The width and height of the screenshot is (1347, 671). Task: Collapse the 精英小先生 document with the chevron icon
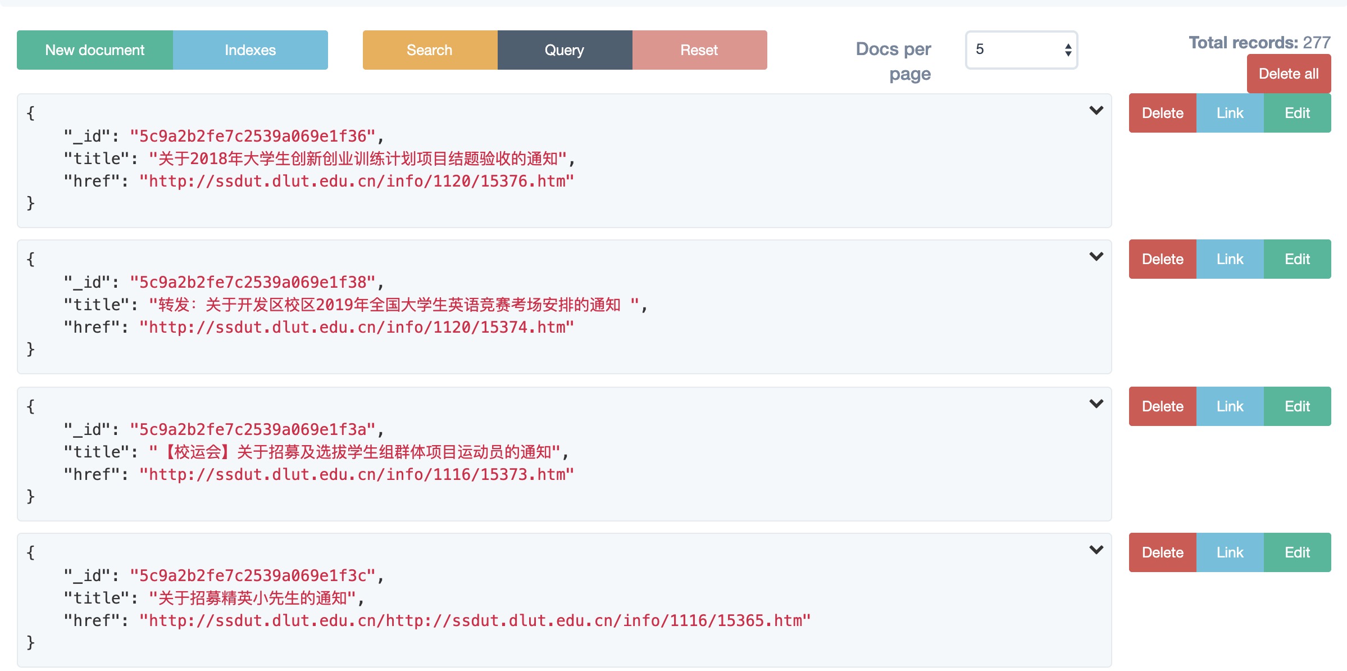tap(1096, 550)
